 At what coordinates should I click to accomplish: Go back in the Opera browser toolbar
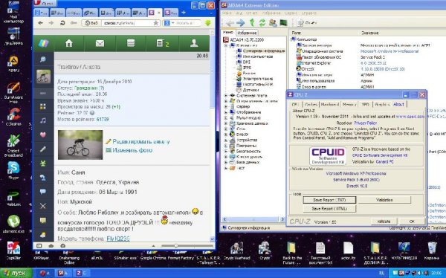coord(40,23)
